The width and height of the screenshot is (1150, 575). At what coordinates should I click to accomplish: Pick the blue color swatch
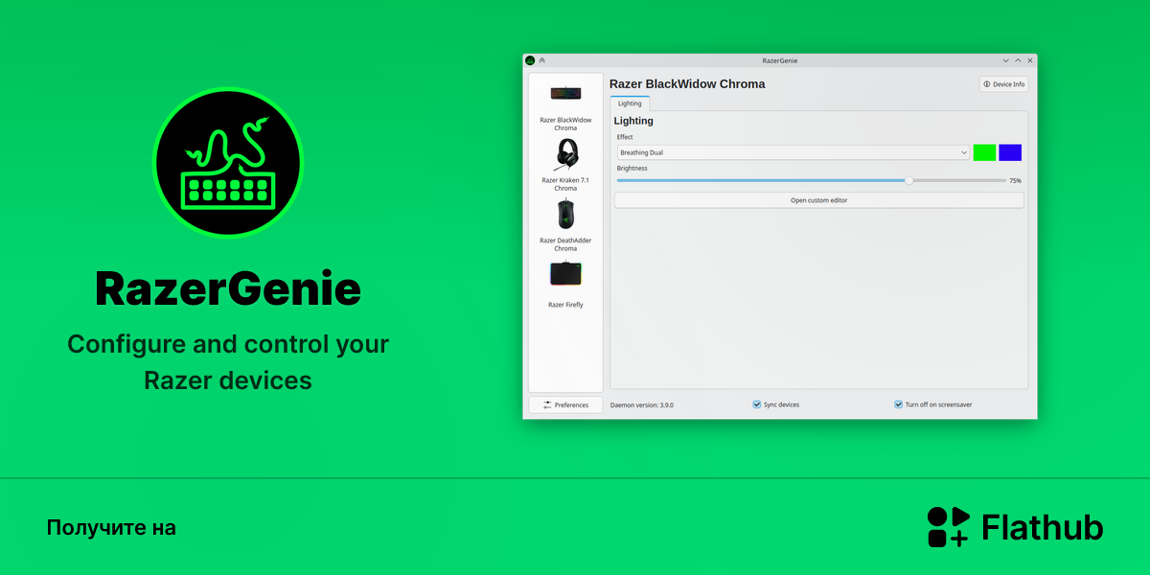tap(1010, 152)
